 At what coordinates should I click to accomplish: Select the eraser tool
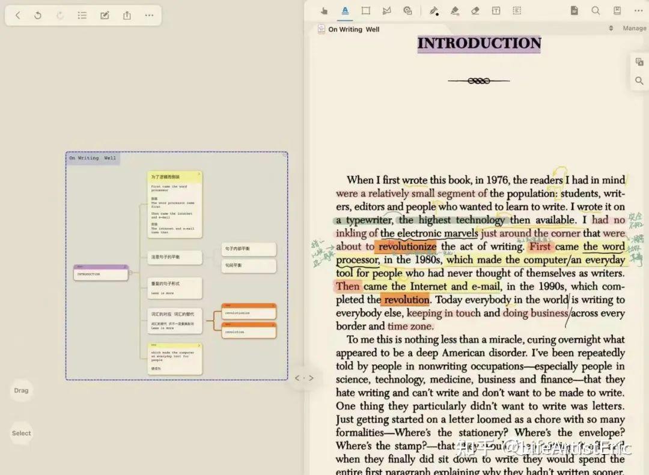pos(475,11)
